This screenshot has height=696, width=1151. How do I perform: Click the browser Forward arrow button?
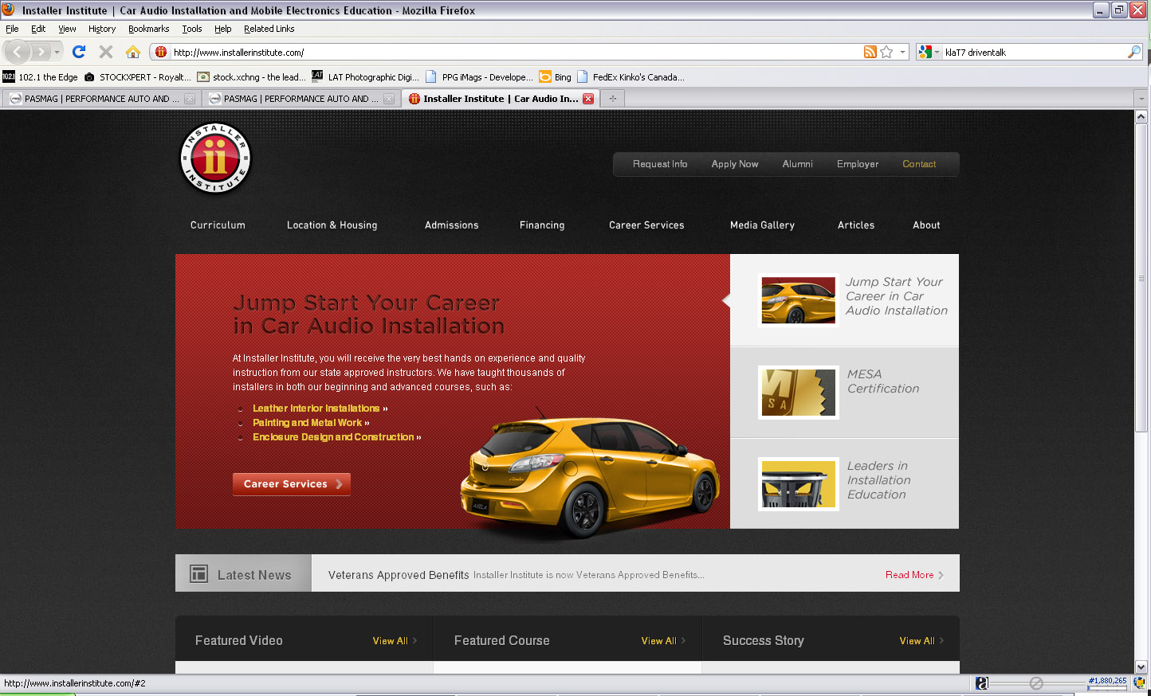tap(41, 52)
